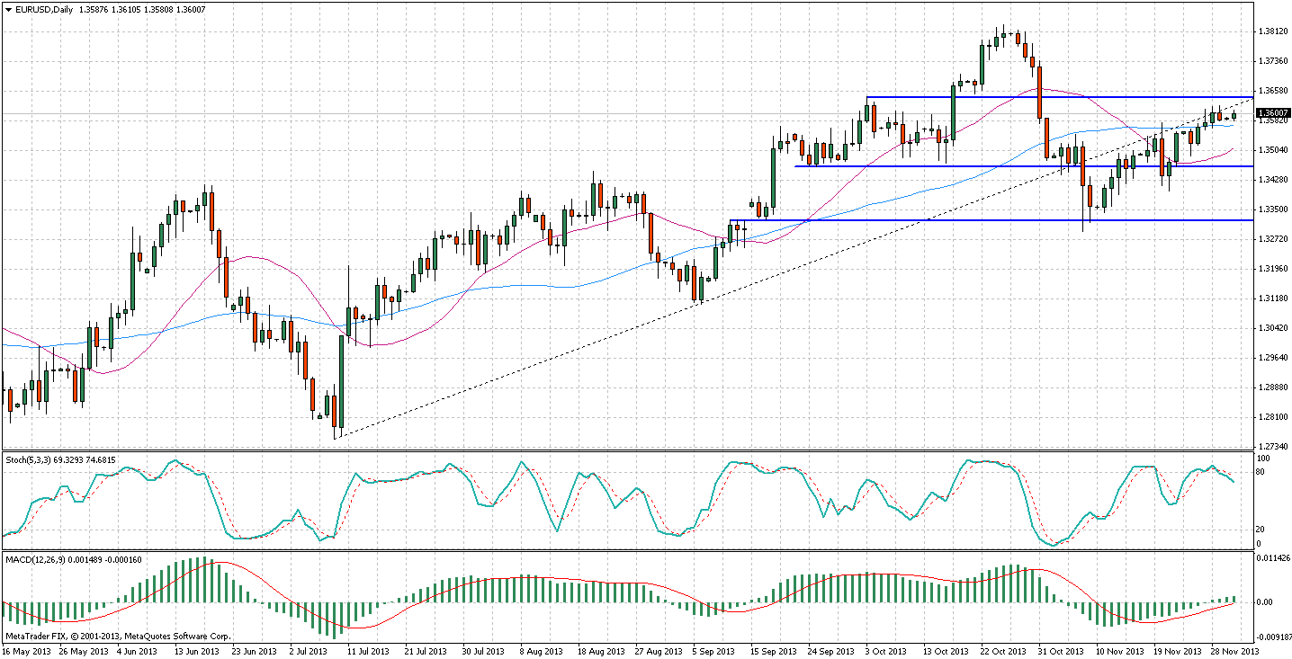Click the 20 level on Stochastic scale
Image resolution: width=1292 pixels, height=659 pixels.
pos(1262,530)
